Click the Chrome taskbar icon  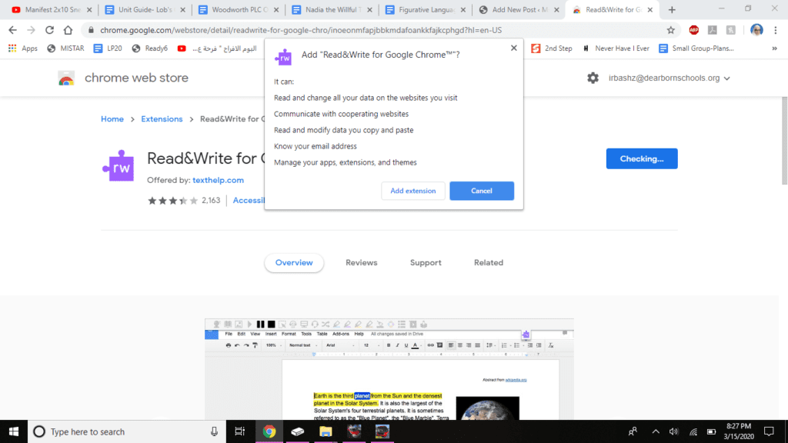(x=269, y=431)
